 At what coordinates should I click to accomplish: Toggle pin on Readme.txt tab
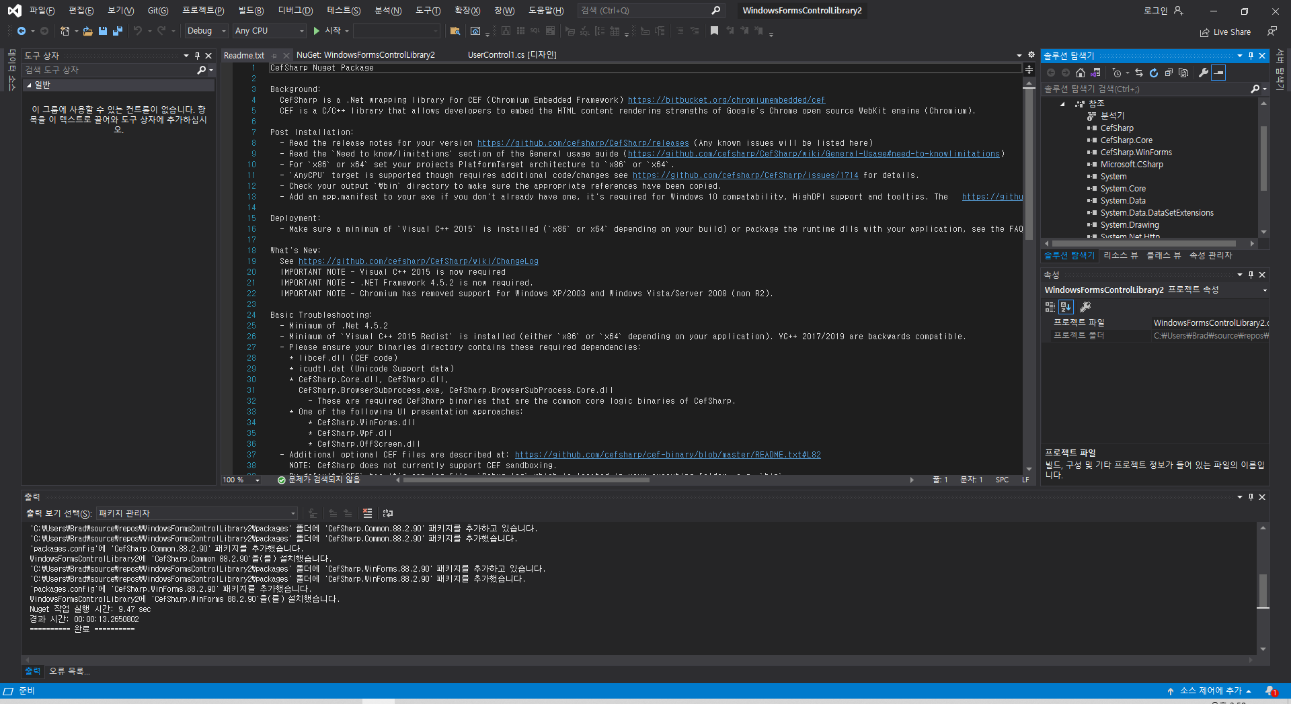click(x=274, y=56)
